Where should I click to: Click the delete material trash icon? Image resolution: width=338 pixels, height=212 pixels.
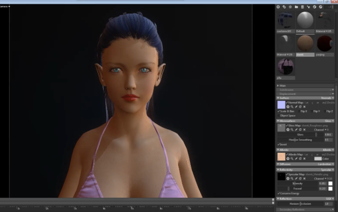[302, 6]
